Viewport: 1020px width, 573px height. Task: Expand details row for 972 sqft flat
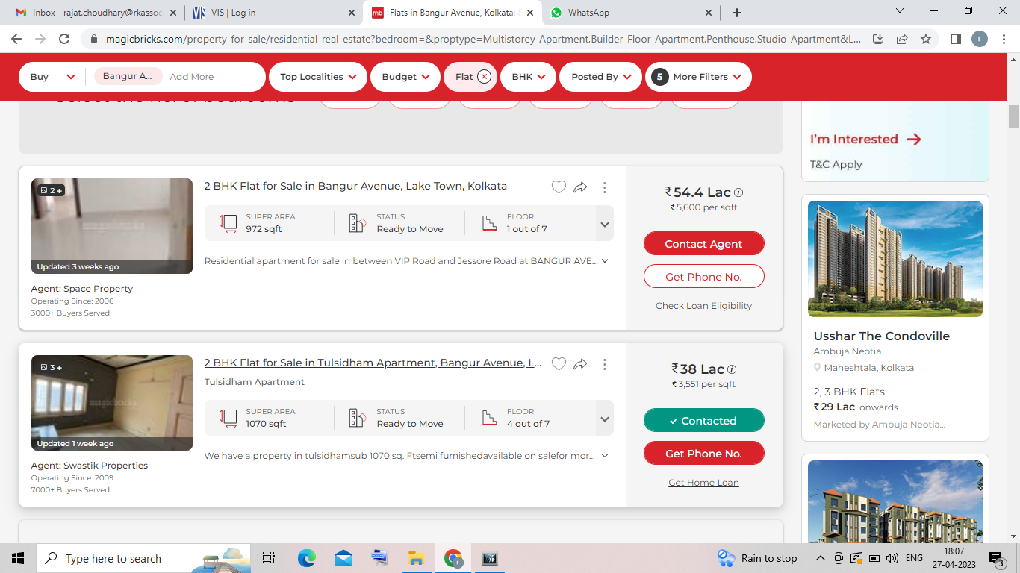pos(605,224)
